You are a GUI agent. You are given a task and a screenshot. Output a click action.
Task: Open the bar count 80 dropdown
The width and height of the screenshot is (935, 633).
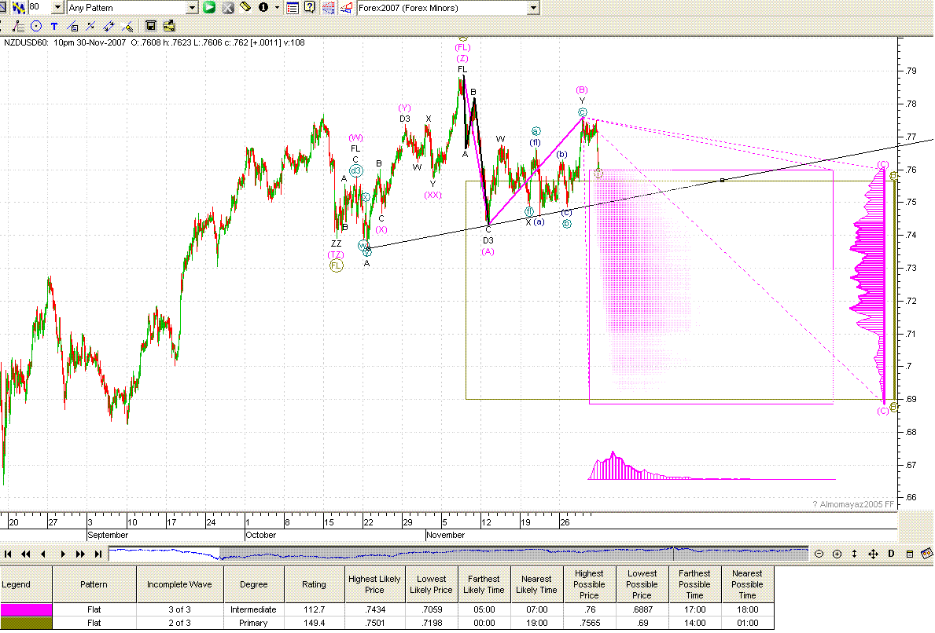[57, 8]
